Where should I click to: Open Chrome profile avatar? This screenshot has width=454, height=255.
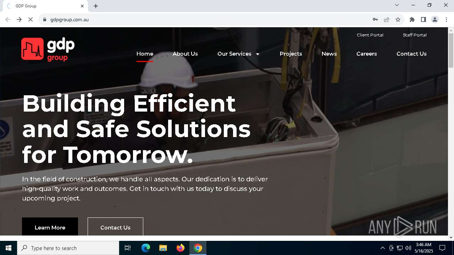pyautogui.click(x=435, y=19)
